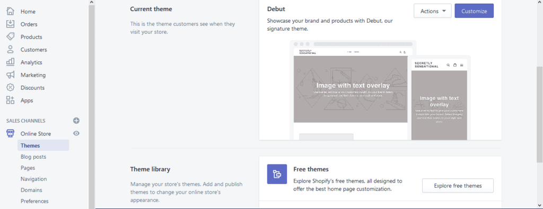The width and height of the screenshot is (543, 209).
Task: Go to Pages submenu item
Action: [x=28, y=168]
